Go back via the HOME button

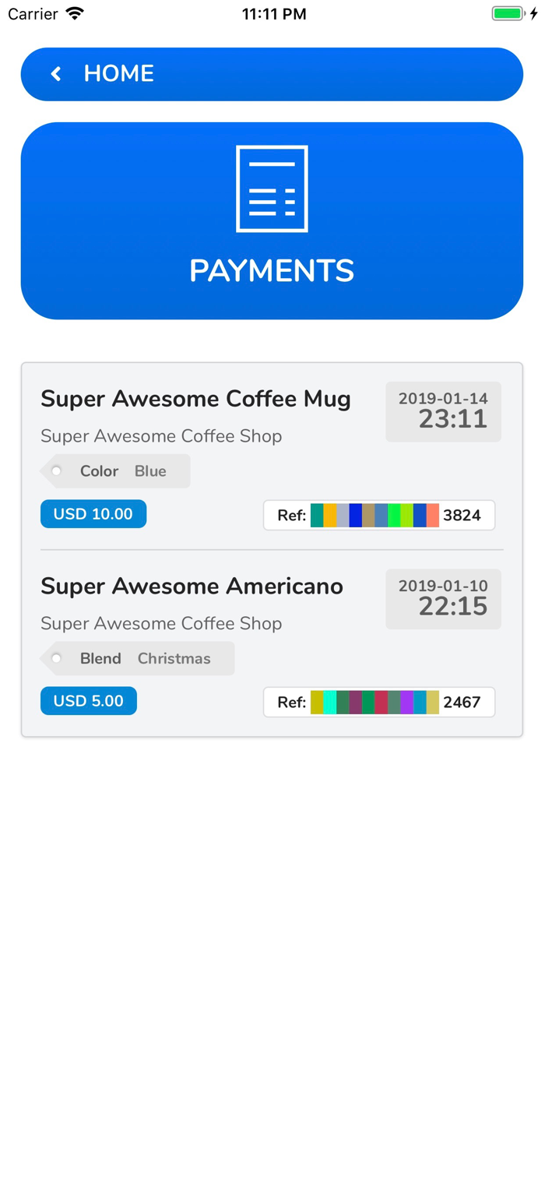(x=272, y=74)
